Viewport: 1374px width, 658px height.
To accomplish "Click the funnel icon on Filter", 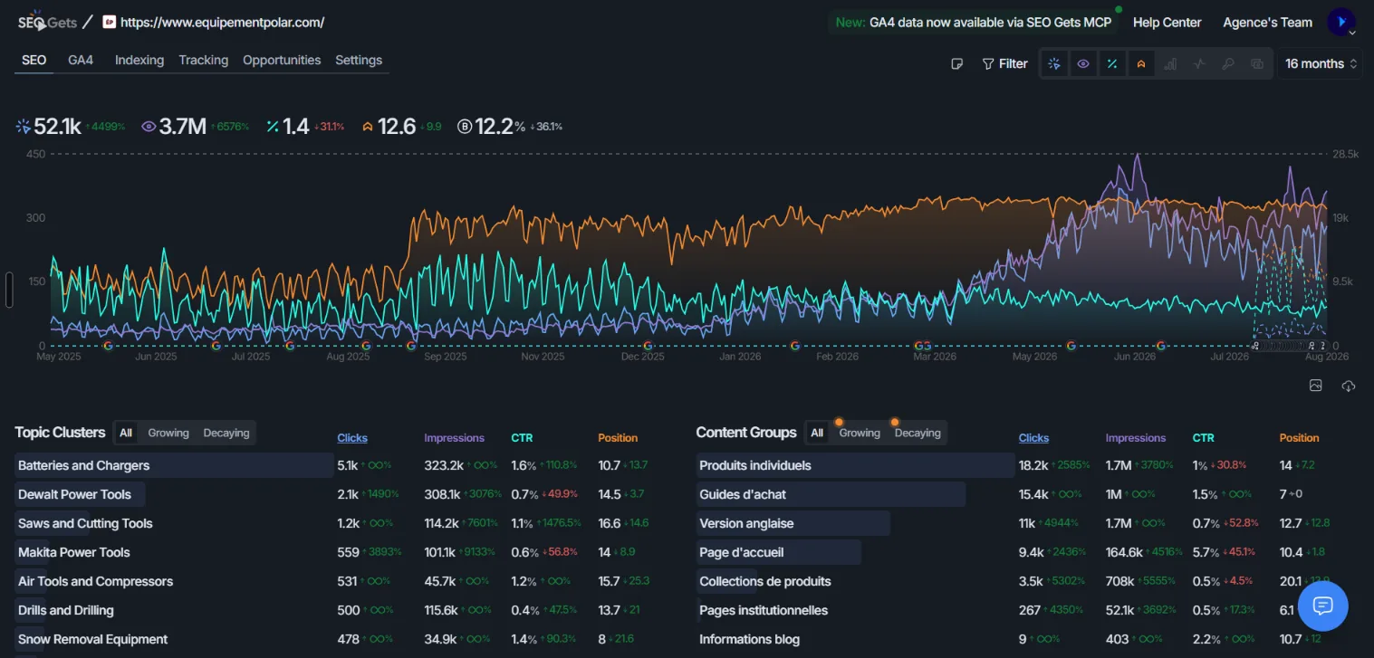I will 988,63.
